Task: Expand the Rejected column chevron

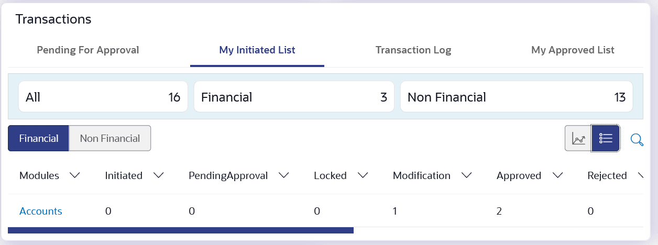Action: coord(641,176)
